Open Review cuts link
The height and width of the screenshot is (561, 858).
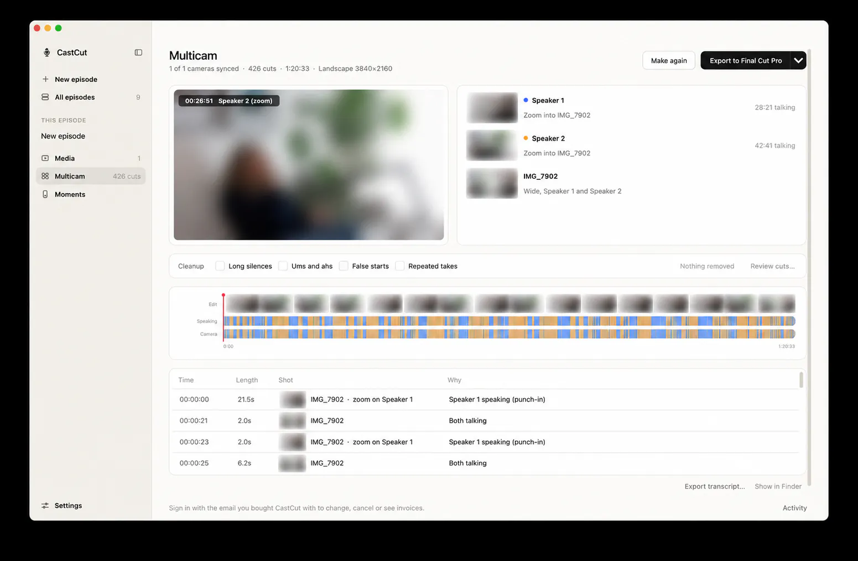(772, 266)
